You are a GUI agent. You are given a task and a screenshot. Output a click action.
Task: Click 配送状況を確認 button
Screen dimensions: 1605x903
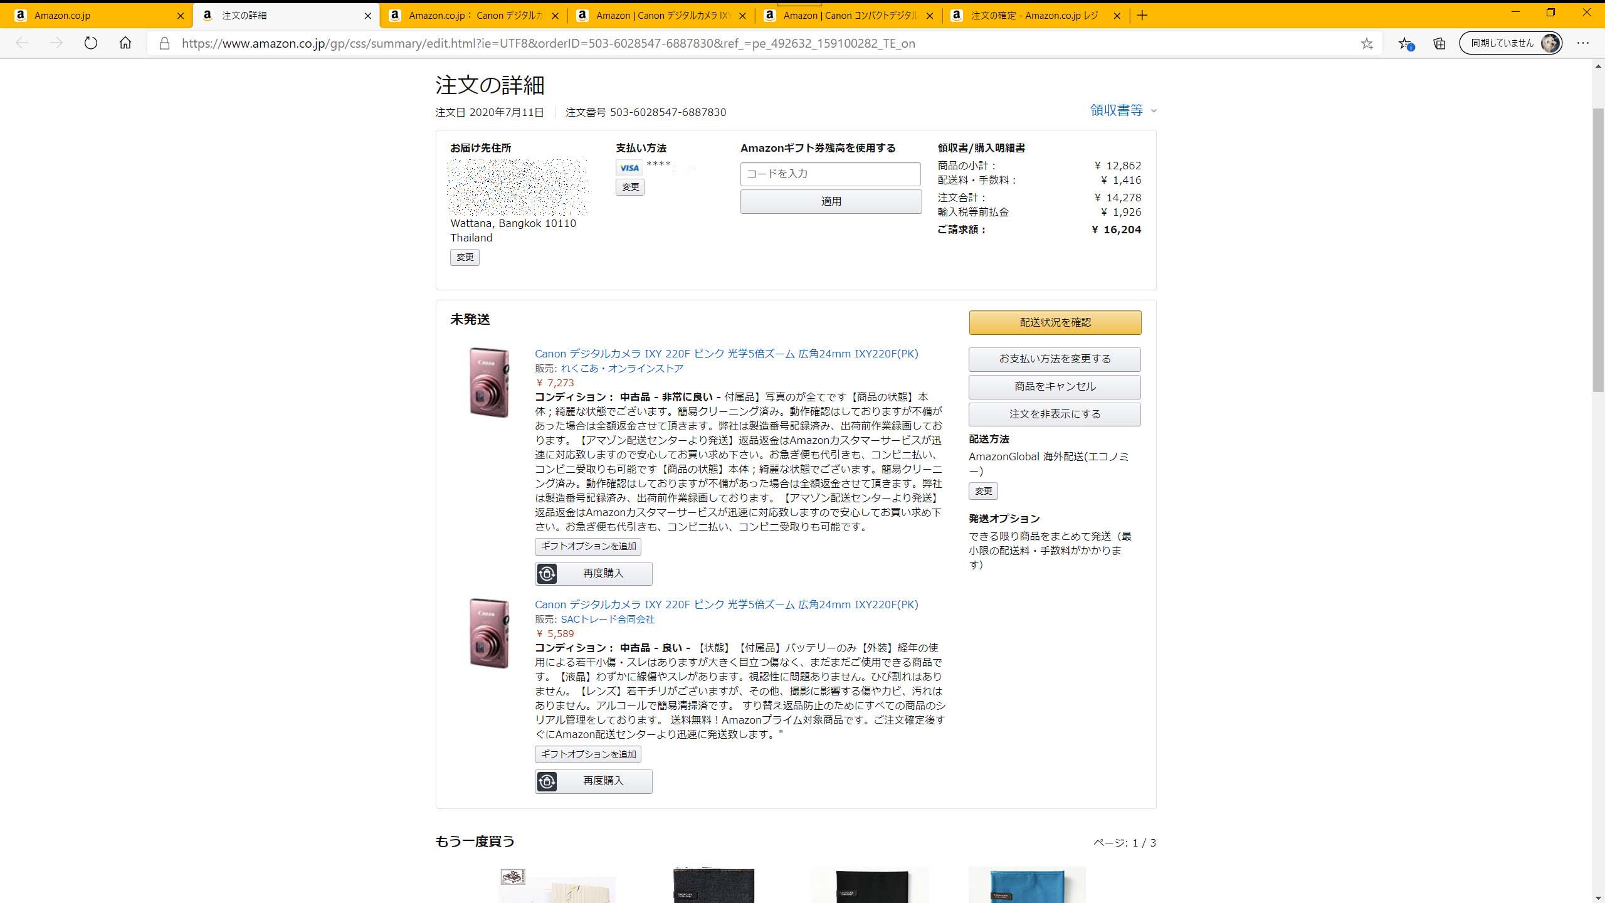1055,322
